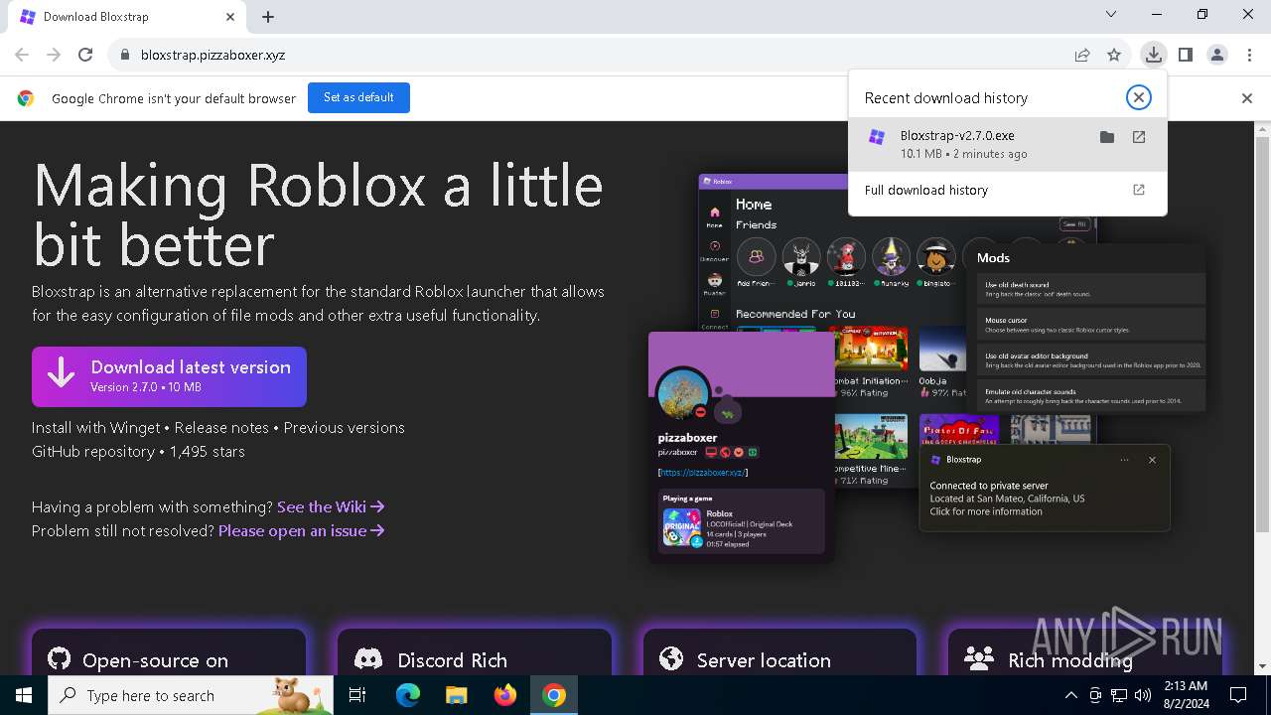Open the Install with Winget link

coord(95,427)
